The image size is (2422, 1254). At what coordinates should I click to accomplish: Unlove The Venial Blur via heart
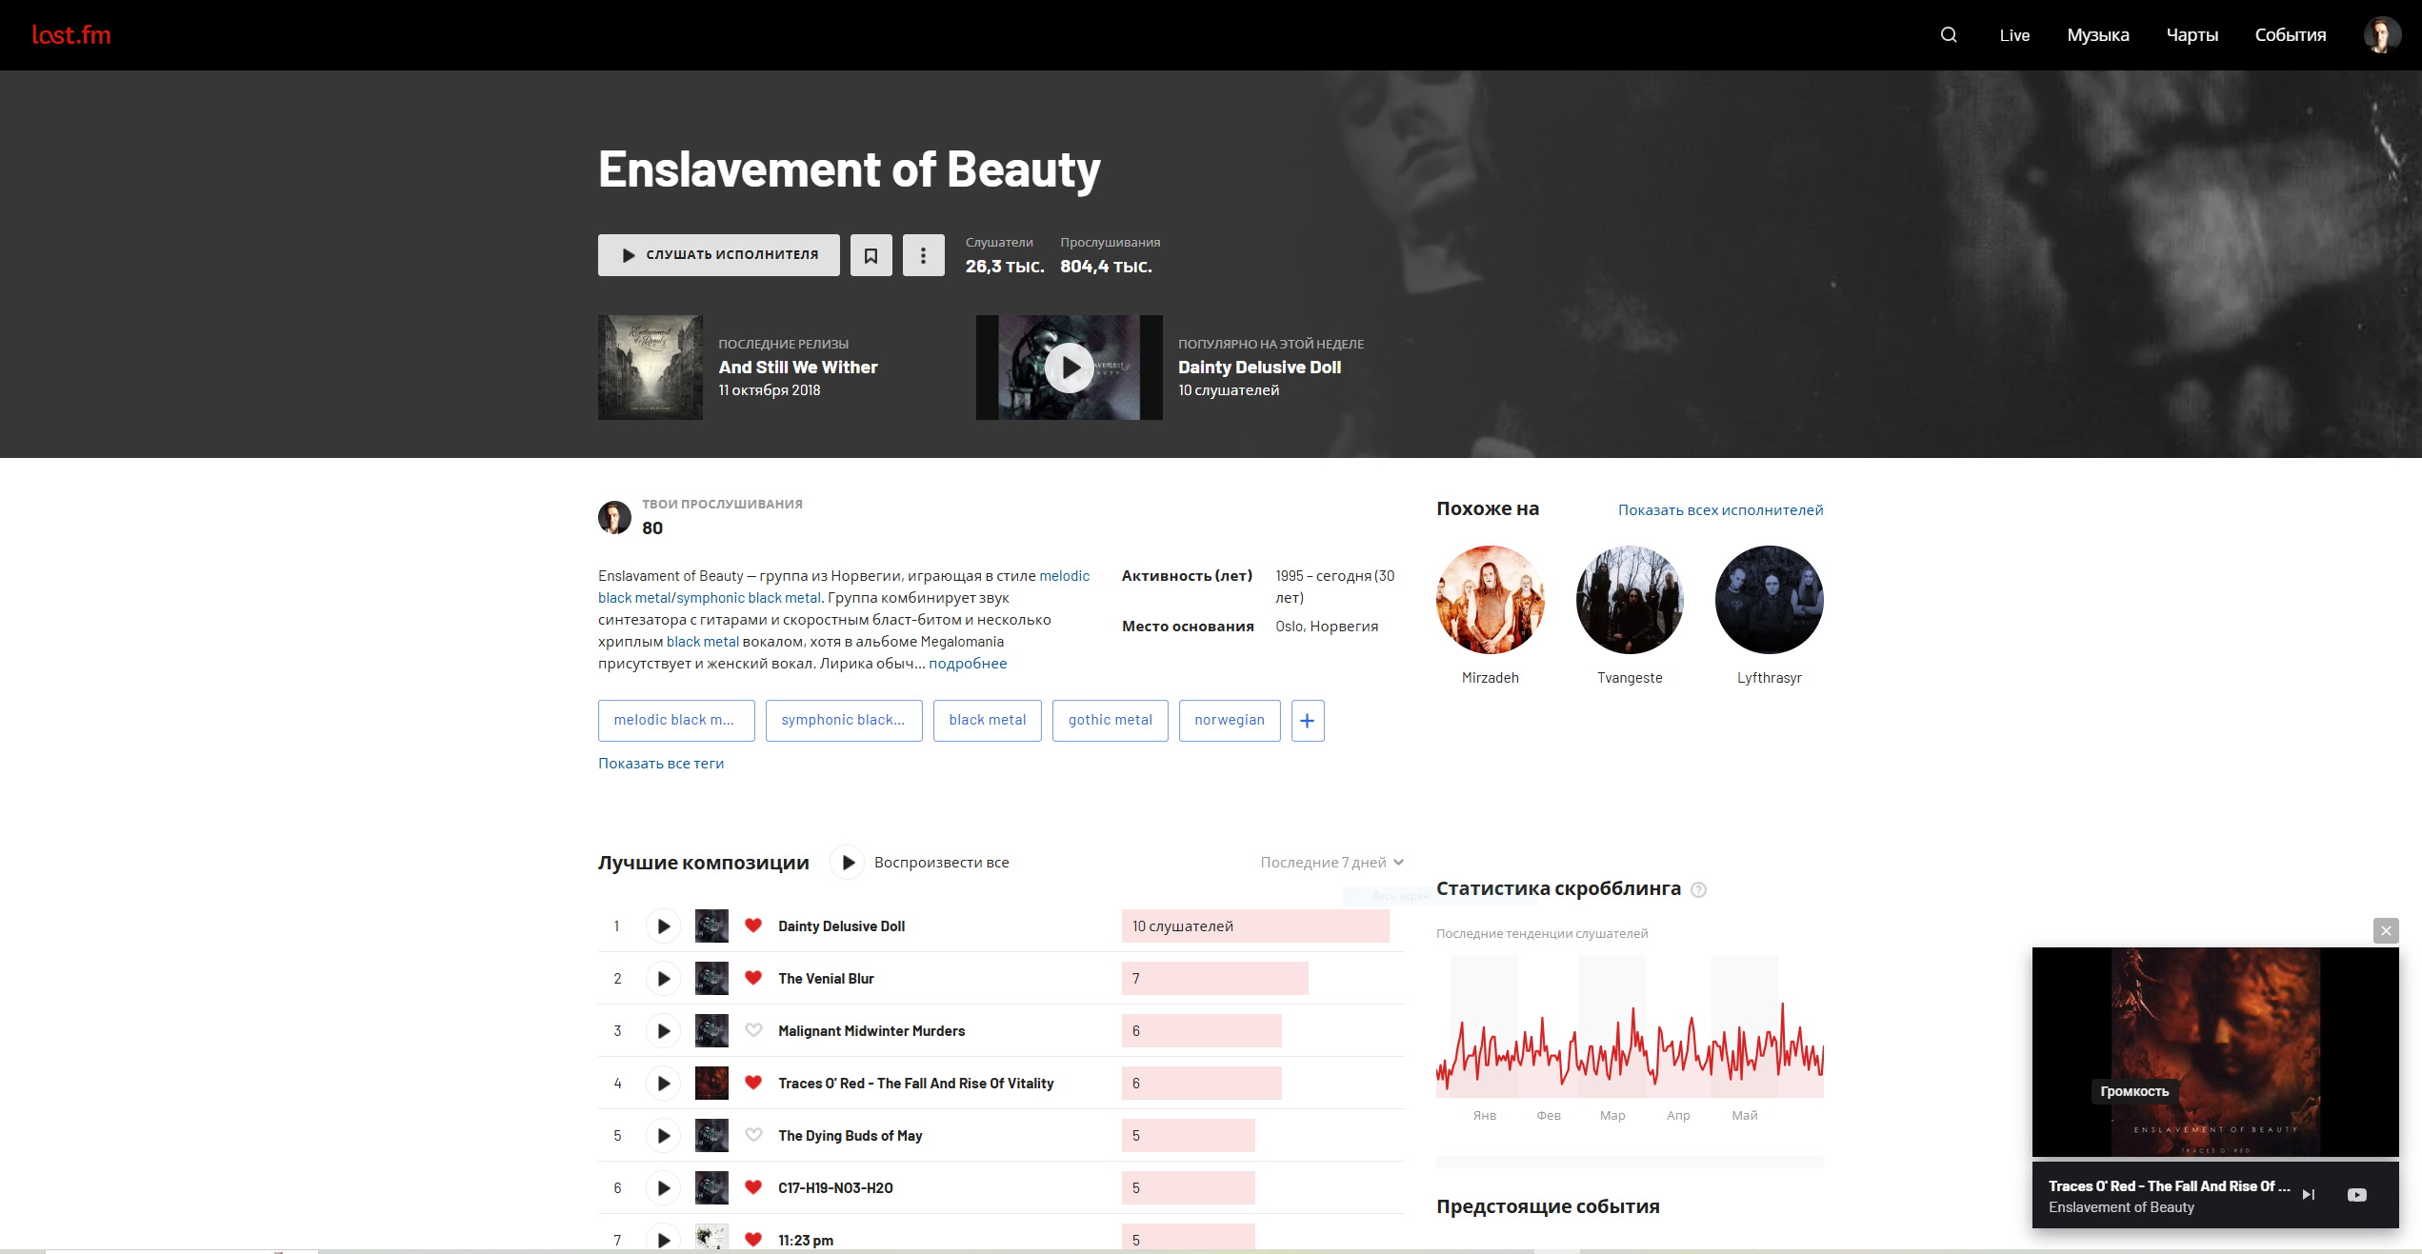click(x=753, y=978)
